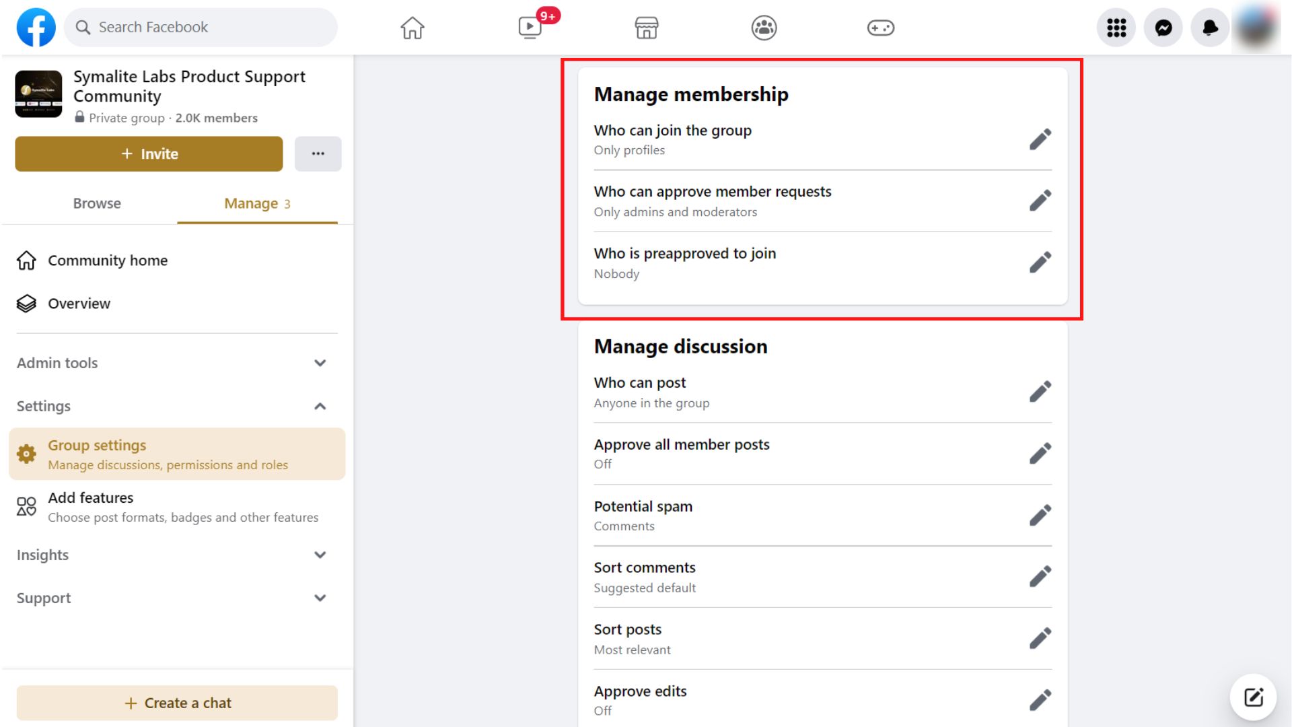Open the notifications bell
This screenshot has height=727, width=1292.
click(1209, 28)
